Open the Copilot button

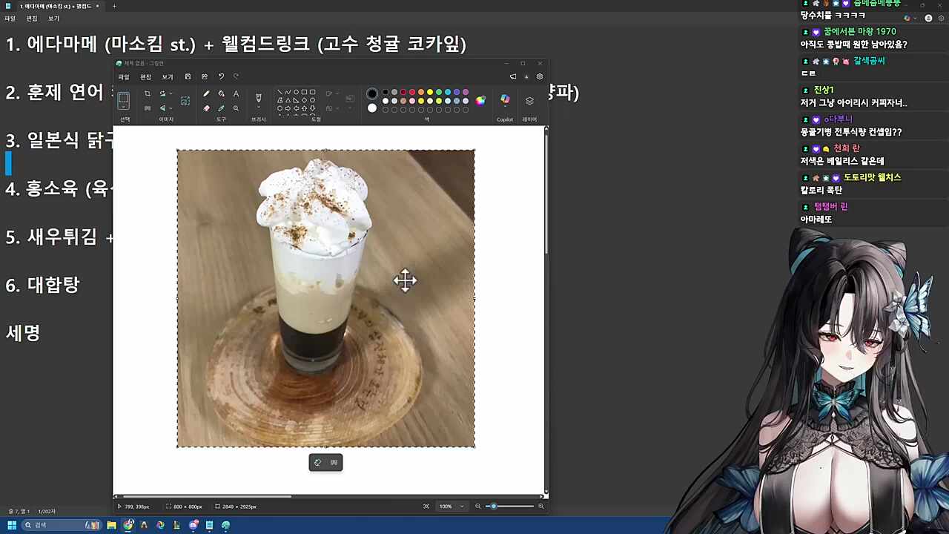coord(505,99)
